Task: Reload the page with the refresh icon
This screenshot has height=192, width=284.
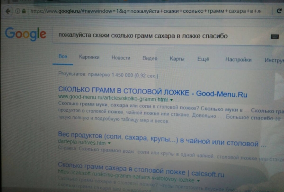Action: point(279,11)
